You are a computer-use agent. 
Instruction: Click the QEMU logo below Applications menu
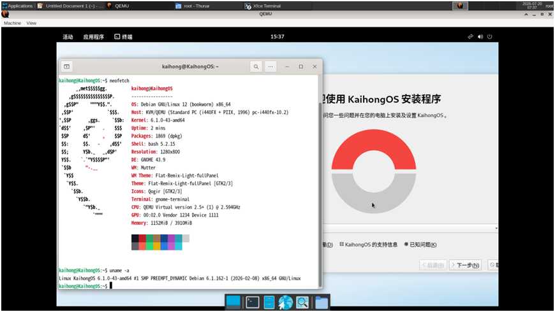coord(5,14)
